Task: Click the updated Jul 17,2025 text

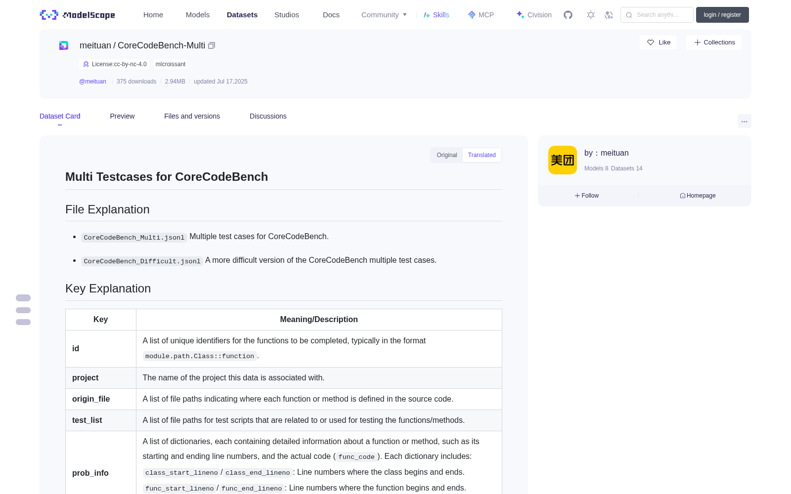Action: tap(220, 82)
